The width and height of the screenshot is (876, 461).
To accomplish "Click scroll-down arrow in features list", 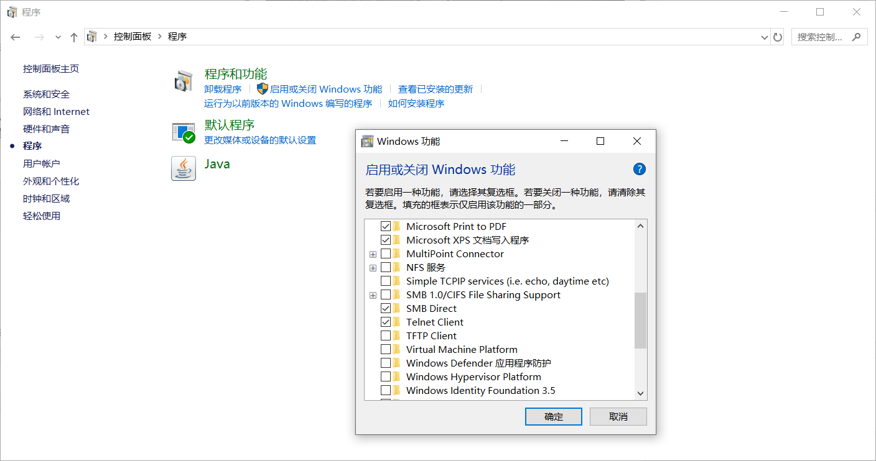I will [x=641, y=393].
